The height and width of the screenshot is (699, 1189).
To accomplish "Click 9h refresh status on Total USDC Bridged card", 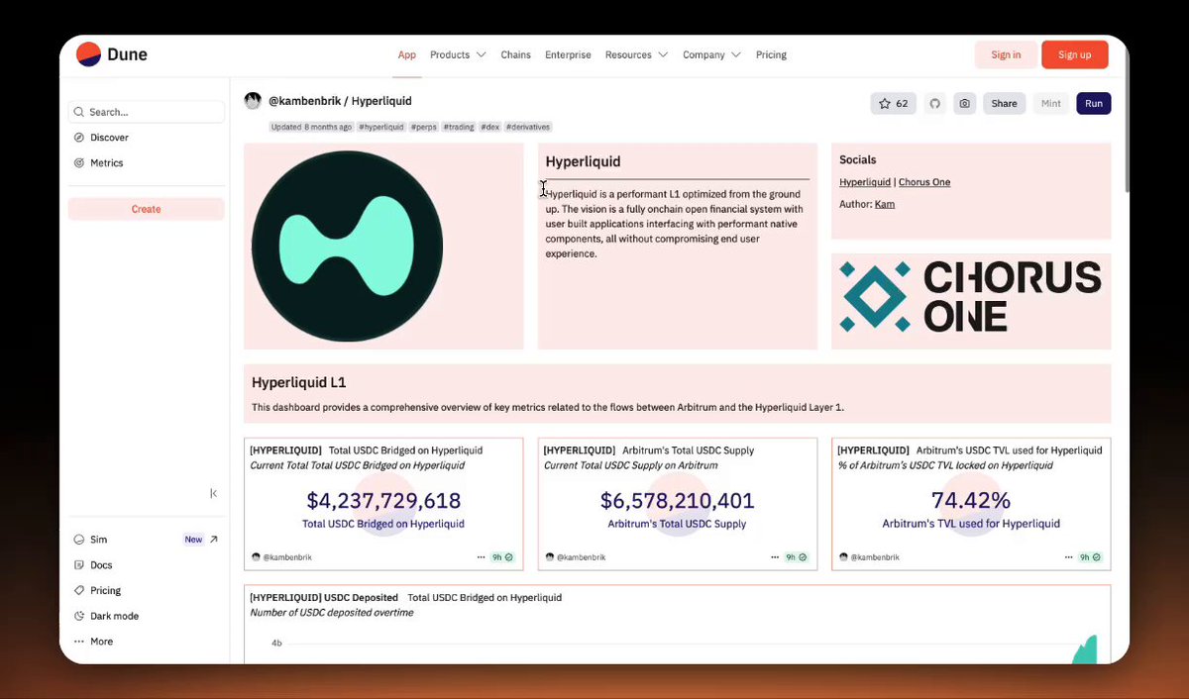I will tap(502, 557).
